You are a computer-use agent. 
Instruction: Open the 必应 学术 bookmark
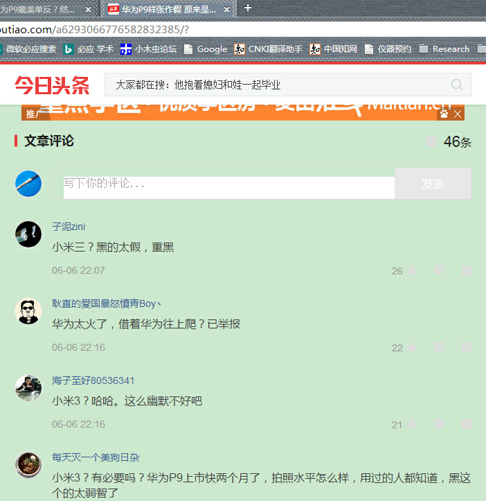(89, 49)
